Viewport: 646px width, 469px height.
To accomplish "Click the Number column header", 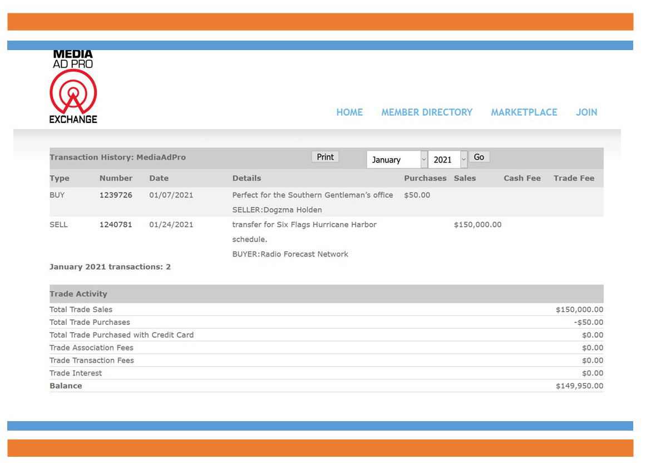I will click(116, 178).
